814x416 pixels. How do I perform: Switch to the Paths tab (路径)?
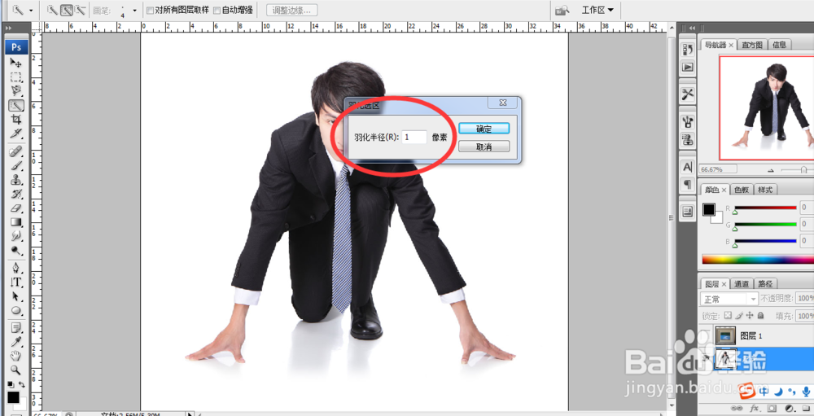click(765, 283)
